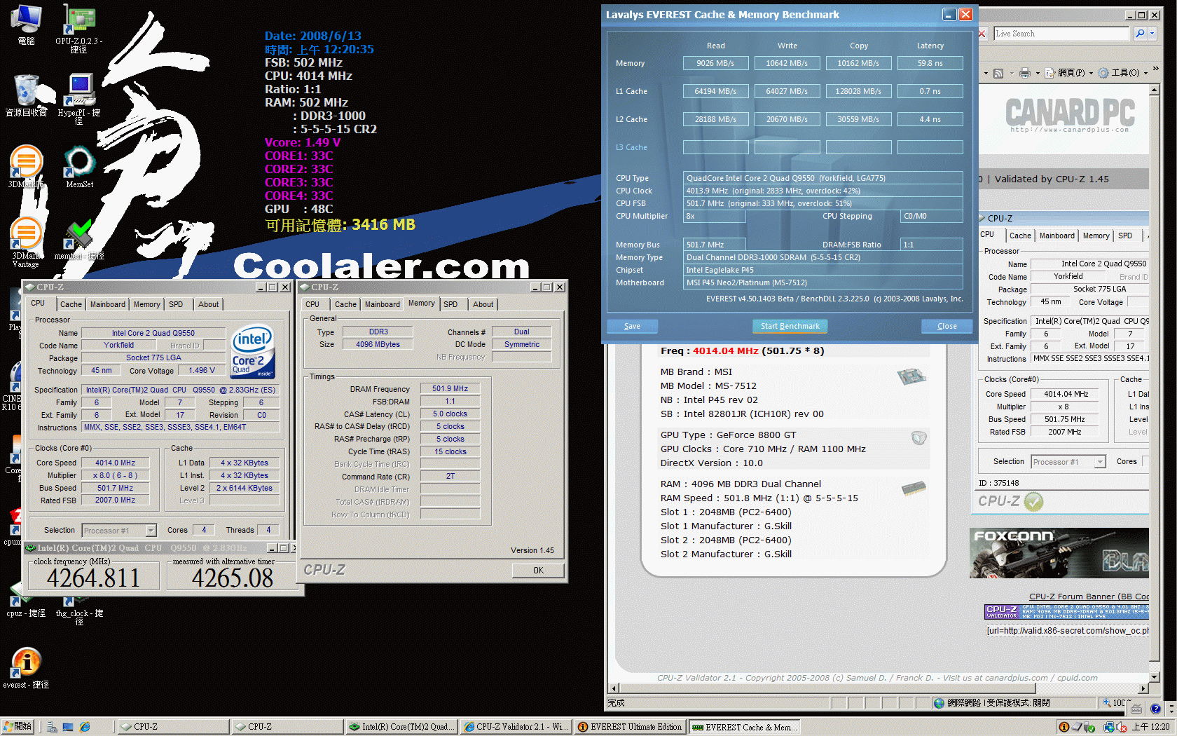Viewport: 1177px width, 736px height.
Task: Click the CPU-Z validated green checkmark badge
Action: [x=1033, y=501]
